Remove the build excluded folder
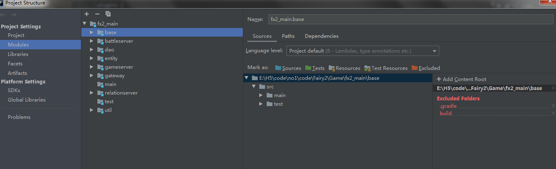556x169 pixels. click(553, 113)
